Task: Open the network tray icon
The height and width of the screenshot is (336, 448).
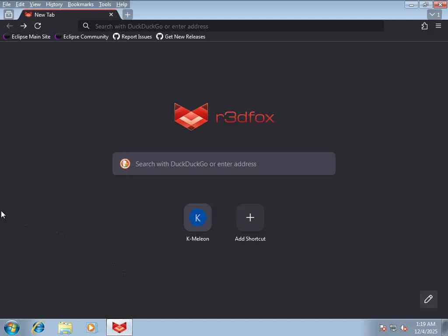Action: tap(393, 328)
